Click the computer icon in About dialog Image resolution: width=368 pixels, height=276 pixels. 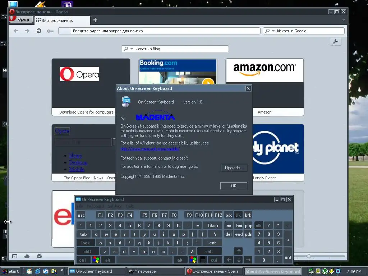(x=126, y=101)
